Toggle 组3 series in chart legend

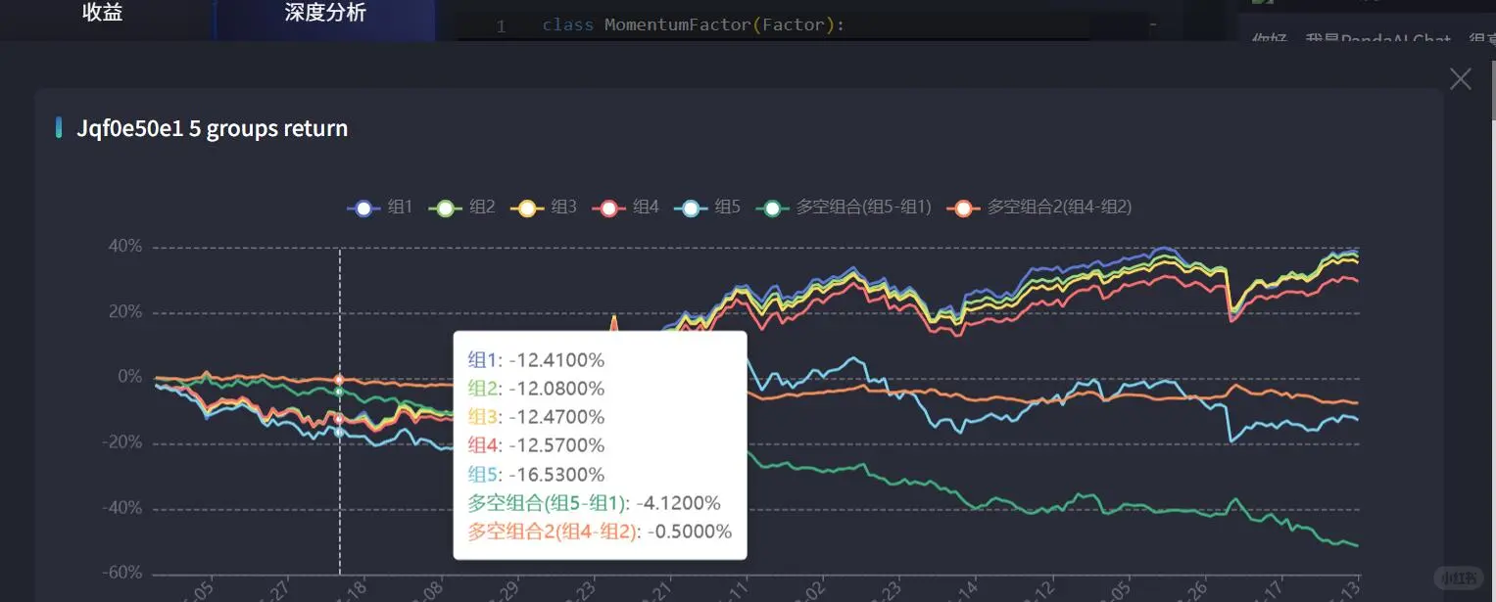click(x=544, y=208)
